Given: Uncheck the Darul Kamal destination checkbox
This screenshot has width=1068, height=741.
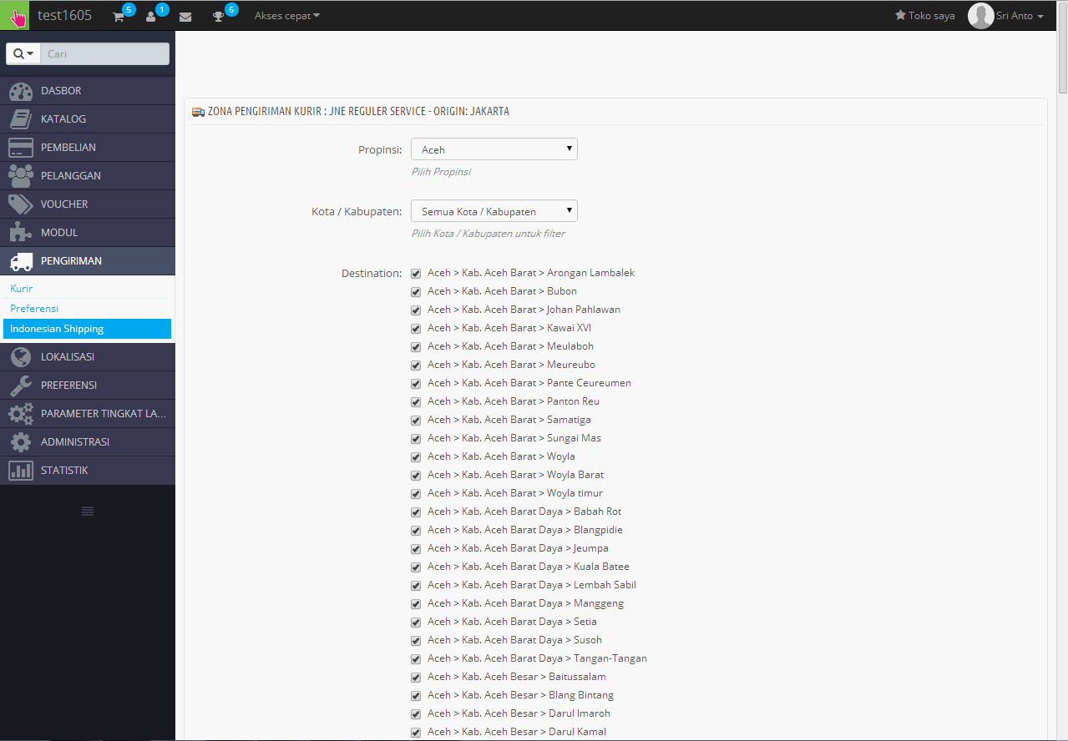Looking at the screenshot, I should point(416,733).
